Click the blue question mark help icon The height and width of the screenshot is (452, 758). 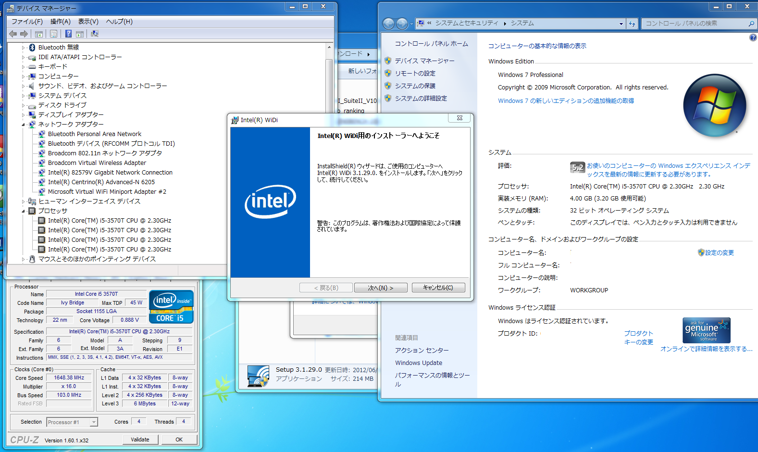click(x=68, y=34)
